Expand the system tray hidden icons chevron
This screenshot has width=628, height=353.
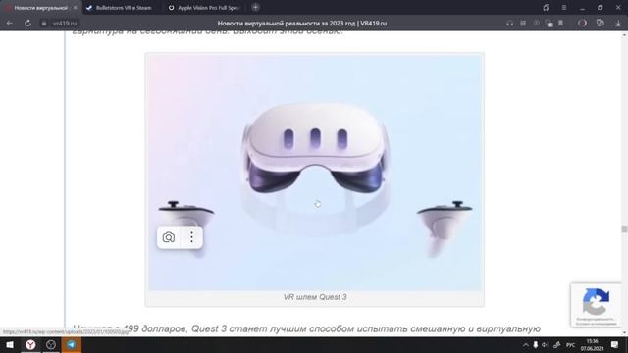526,344
